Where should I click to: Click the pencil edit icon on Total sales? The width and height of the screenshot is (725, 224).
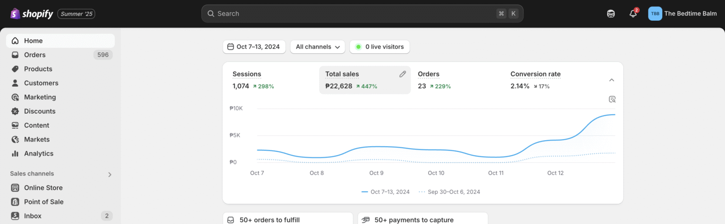[403, 74]
